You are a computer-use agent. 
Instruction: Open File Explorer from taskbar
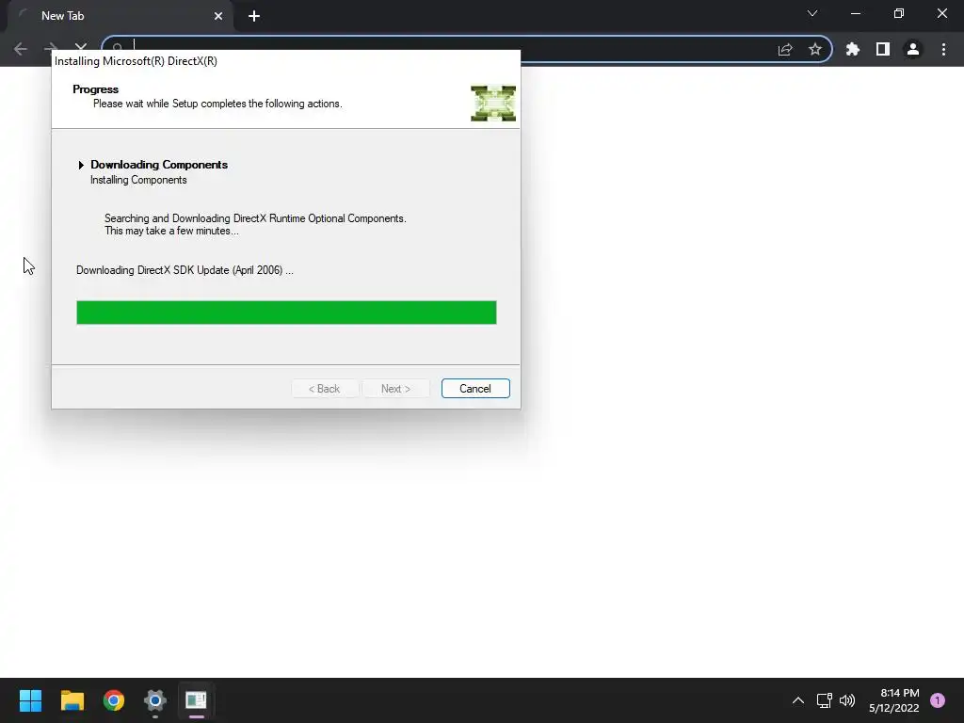click(x=72, y=700)
